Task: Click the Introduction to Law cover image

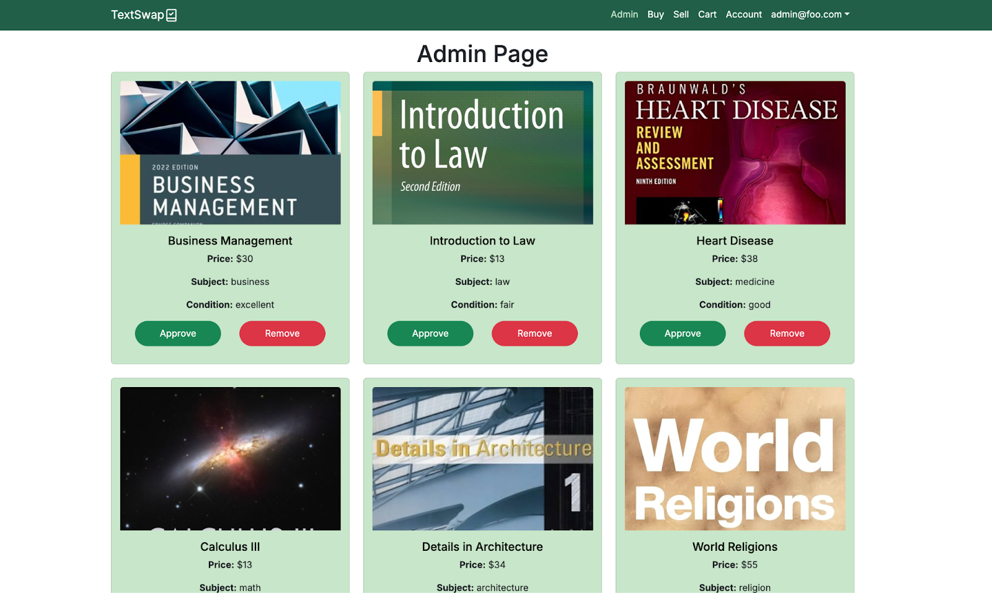Action: point(482,153)
